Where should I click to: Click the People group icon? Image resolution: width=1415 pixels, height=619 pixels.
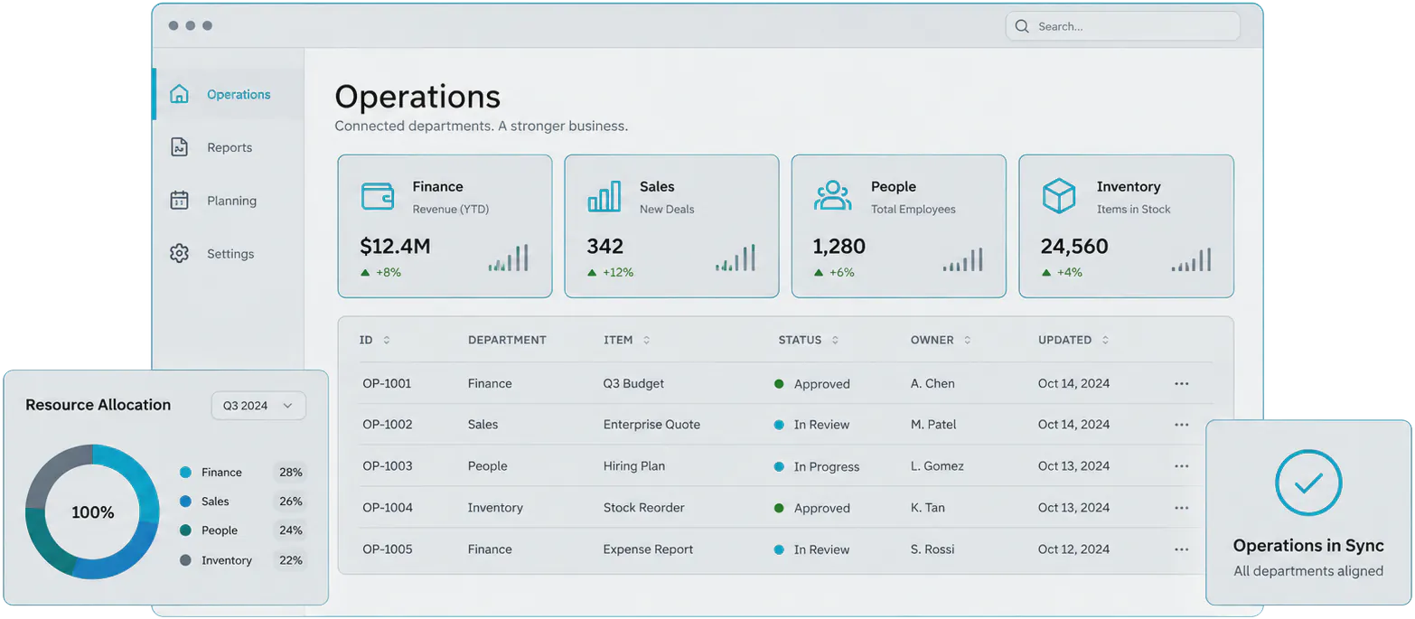(x=832, y=196)
